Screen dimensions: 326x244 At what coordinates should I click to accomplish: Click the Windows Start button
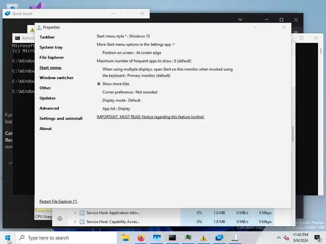point(8,238)
